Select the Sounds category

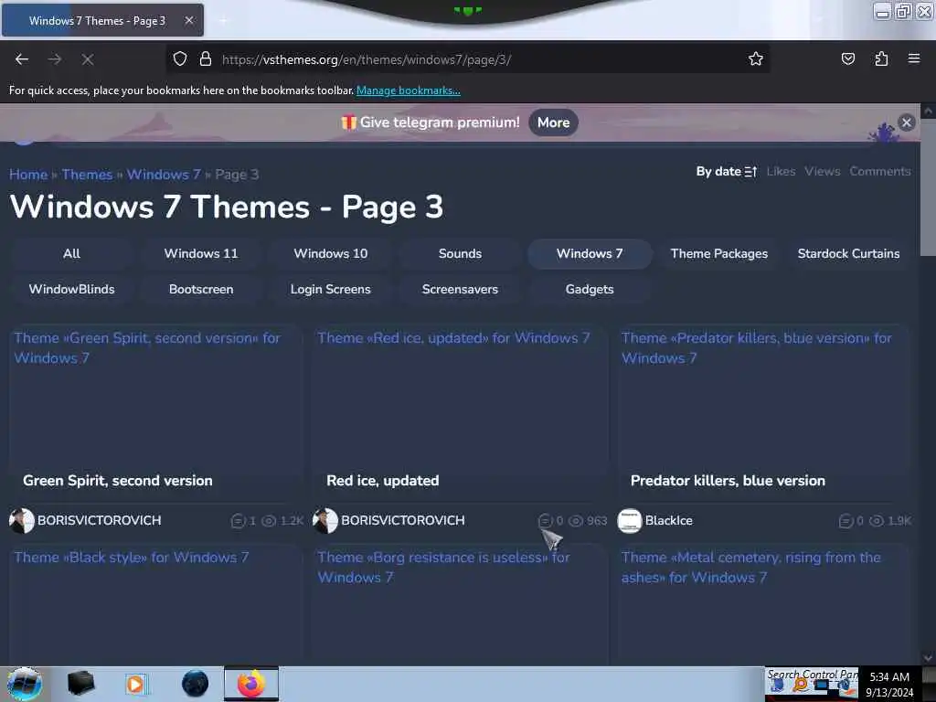461,254
